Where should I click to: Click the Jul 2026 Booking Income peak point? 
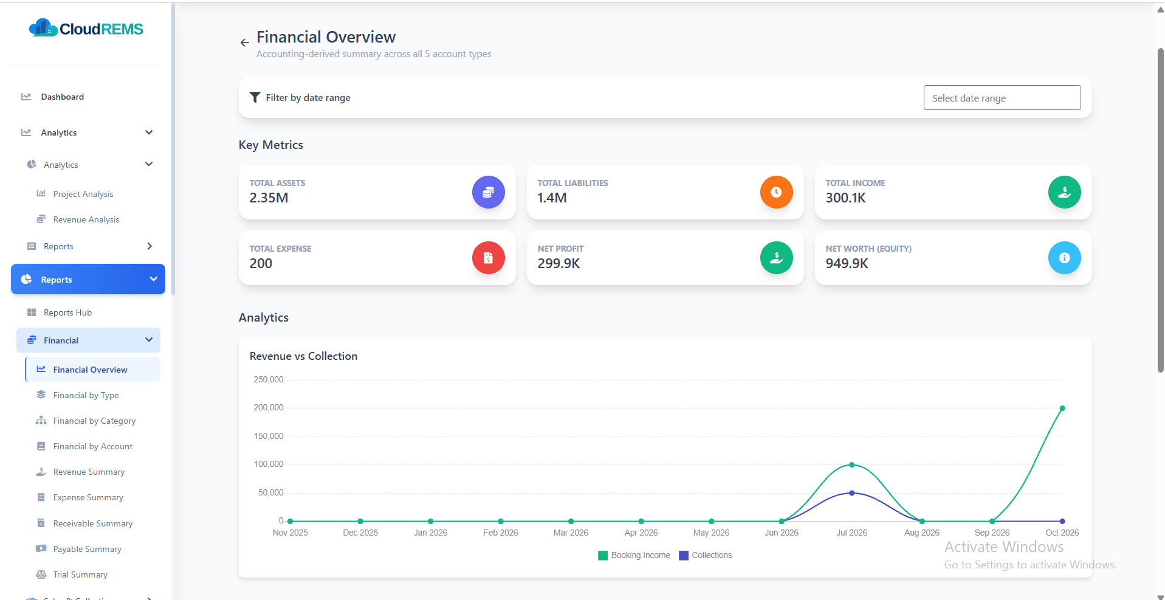(x=851, y=465)
